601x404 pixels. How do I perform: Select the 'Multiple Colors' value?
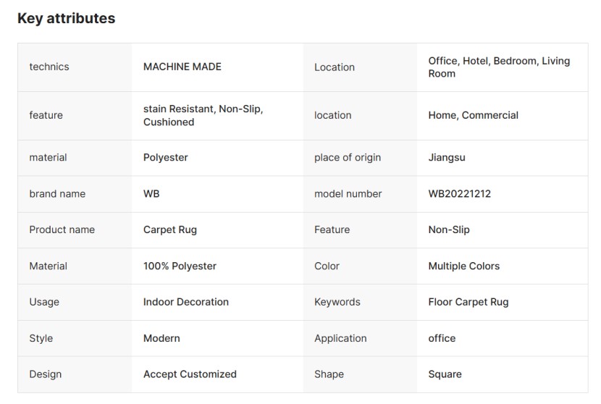pos(464,266)
